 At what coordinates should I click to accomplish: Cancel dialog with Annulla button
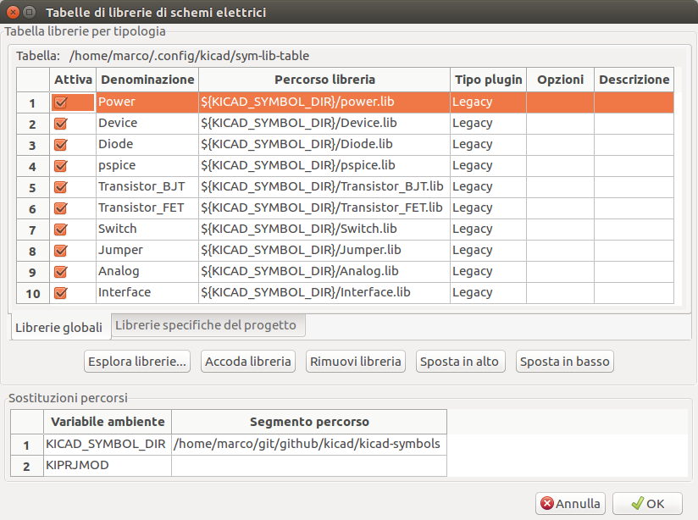pos(570,504)
